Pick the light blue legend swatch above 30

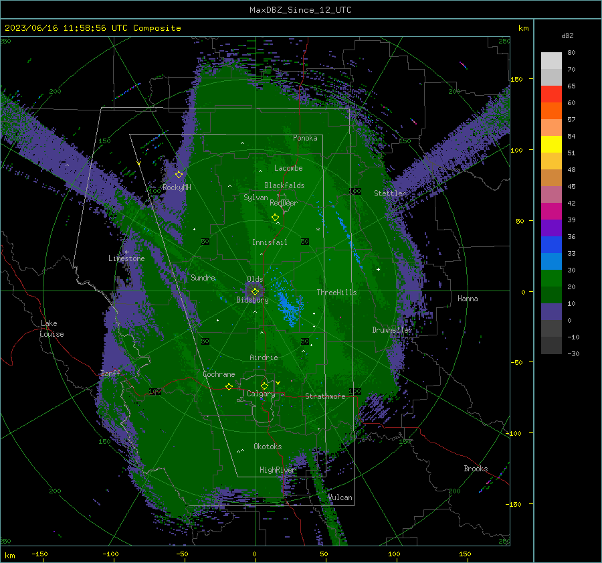click(x=551, y=262)
